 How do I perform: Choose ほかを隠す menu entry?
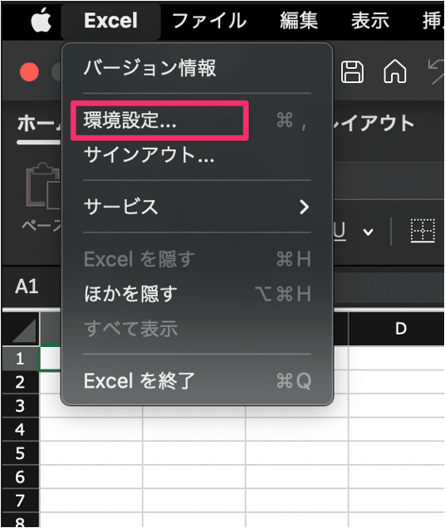pos(197,294)
